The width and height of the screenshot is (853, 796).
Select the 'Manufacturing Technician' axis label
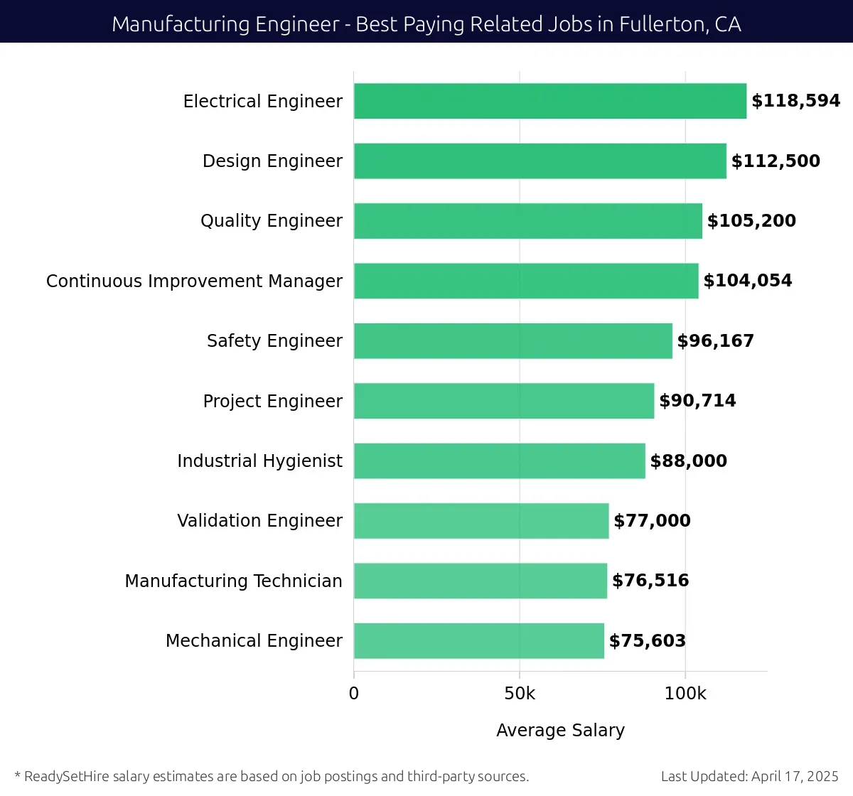233,581
